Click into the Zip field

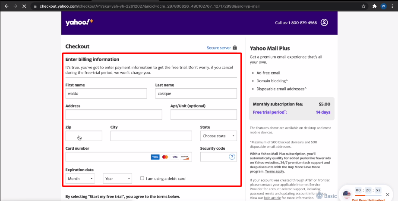[x=84, y=136]
